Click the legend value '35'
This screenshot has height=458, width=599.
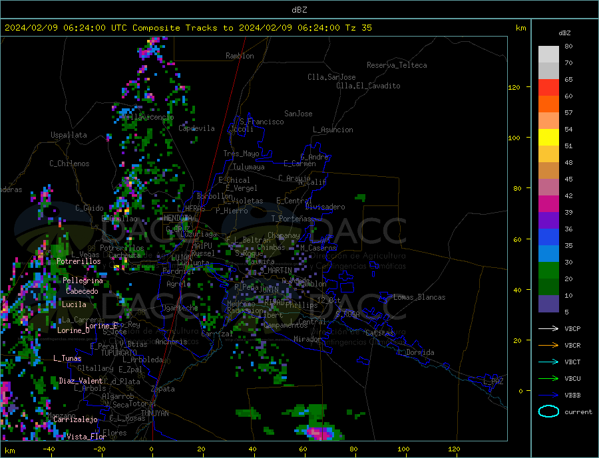pos(568,245)
